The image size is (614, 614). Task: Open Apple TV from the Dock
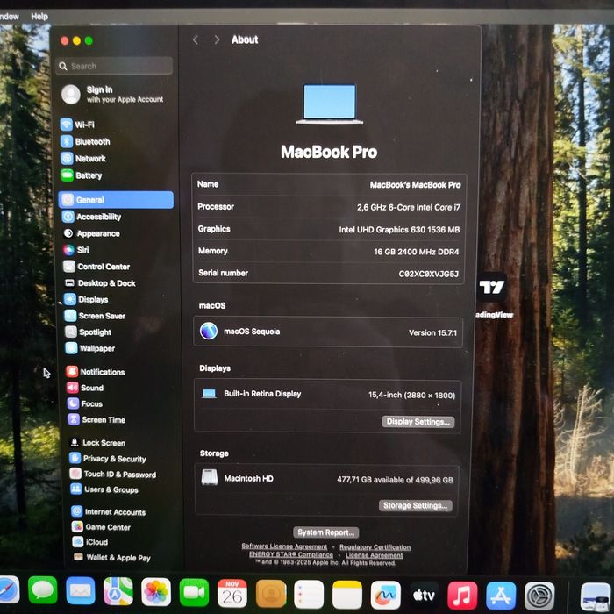point(424,596)
